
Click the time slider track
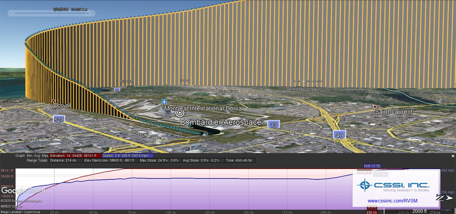click(x=51, y=13)
